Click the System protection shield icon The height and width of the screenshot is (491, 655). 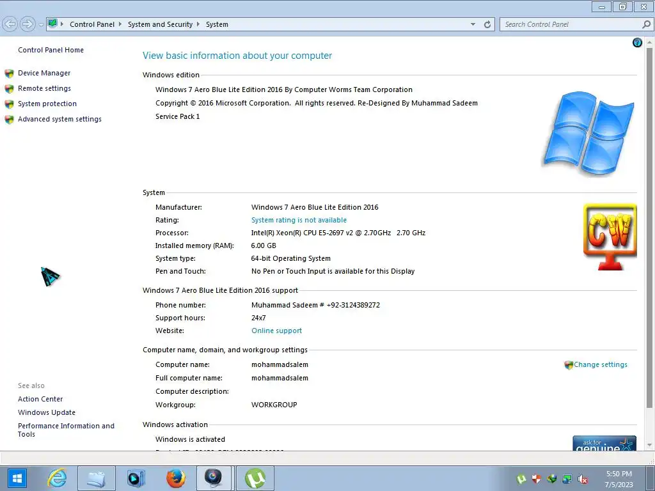(9, 104)
